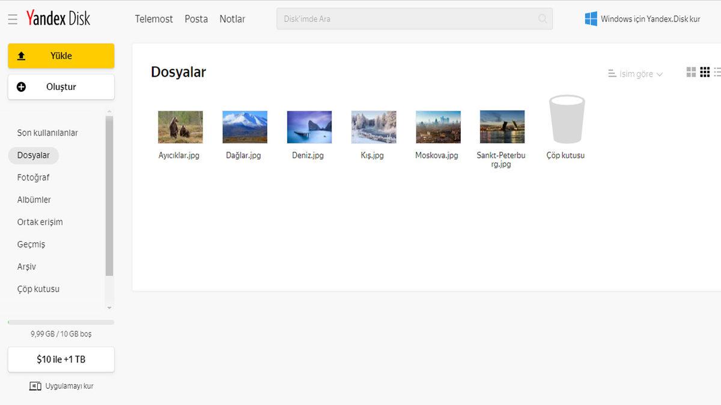Open the hamburger menu icon

tap(12, 19)
